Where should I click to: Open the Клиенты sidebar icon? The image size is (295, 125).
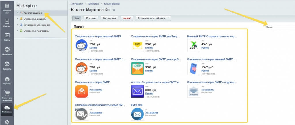pyautogui.click(x=7, y=64)
